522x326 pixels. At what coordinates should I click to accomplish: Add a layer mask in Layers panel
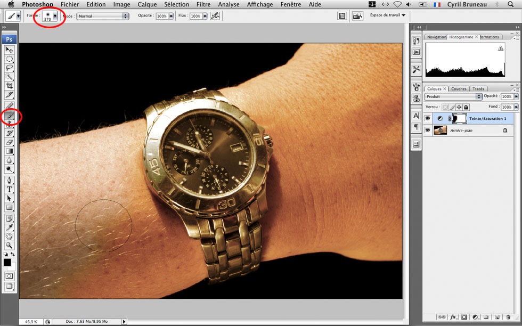pos(464,317)
